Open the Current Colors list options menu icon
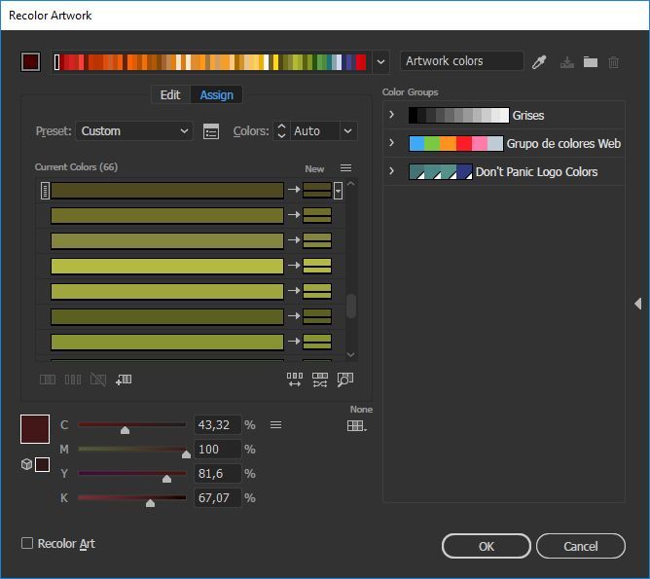The image size is (650, 579). point(345,167)
